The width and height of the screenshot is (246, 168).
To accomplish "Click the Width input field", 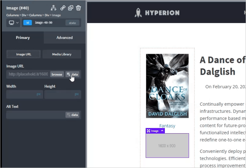I will [21, 94].
